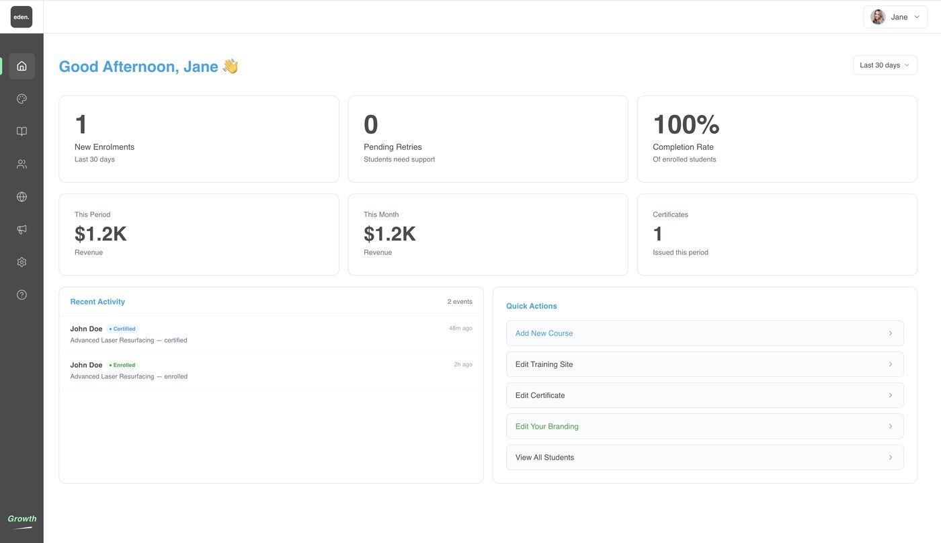Screen dimensions: 941x543
Task: Click 'Issued this period' subtitle
Action: [x=680, y=253]
